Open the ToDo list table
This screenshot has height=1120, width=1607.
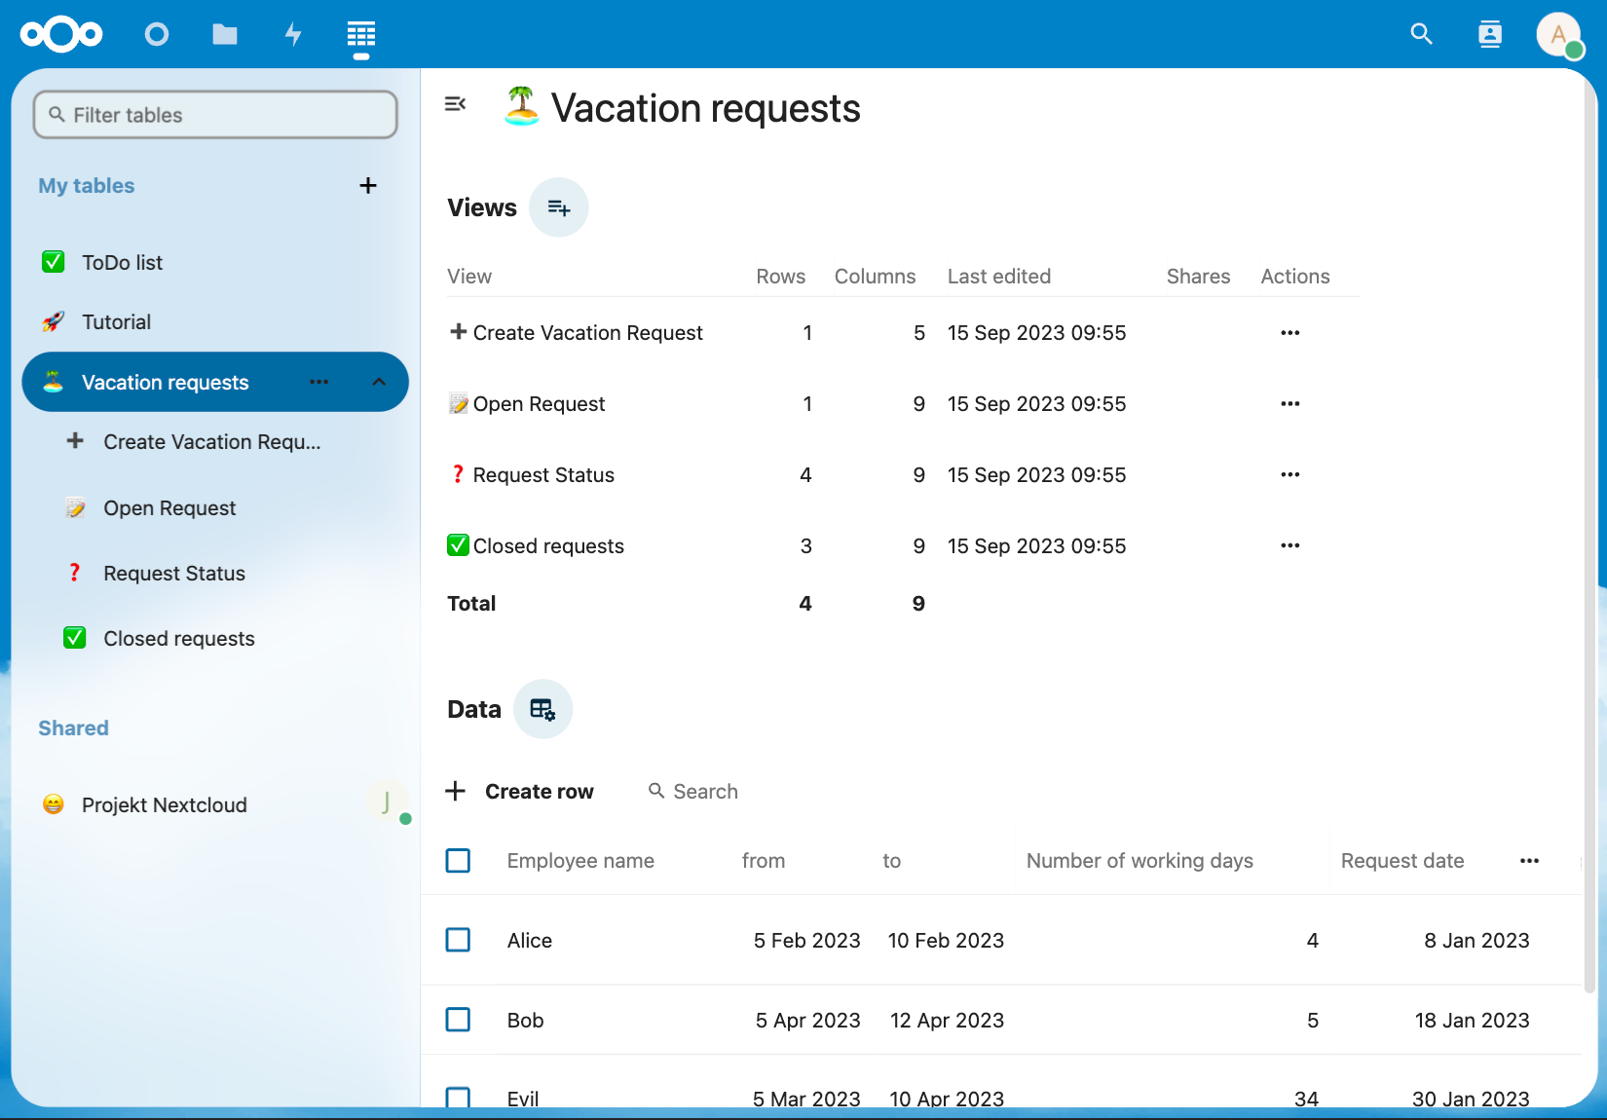pyautogui.click(x=123, y=262)
